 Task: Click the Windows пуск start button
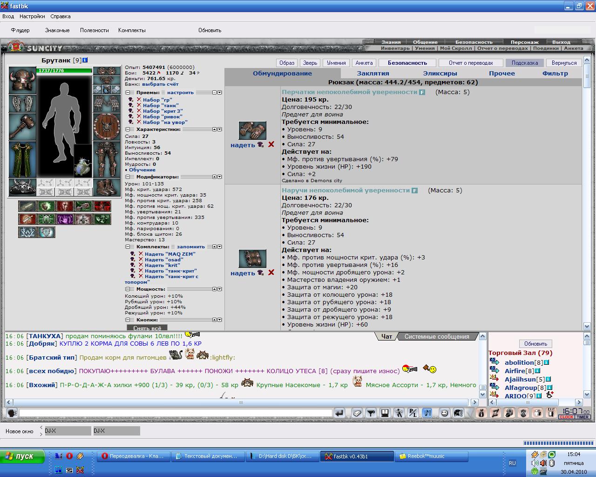[22, 456]
